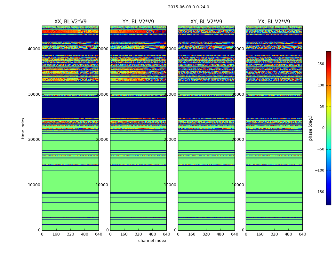This screenshot has width=336, height=256.
Task: Click the 'time index' y-axis label
Action: 23,128
